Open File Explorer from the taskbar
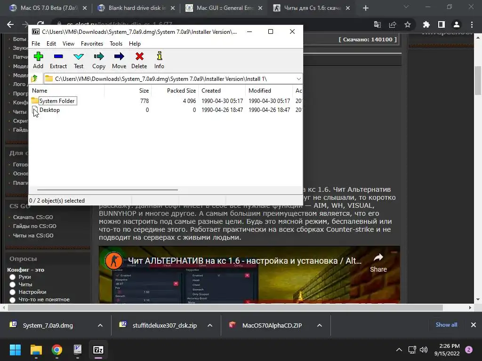The image size is (482, 361). click(36, 350)
